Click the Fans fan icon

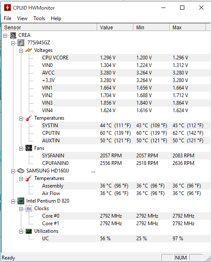pos(29,148)
